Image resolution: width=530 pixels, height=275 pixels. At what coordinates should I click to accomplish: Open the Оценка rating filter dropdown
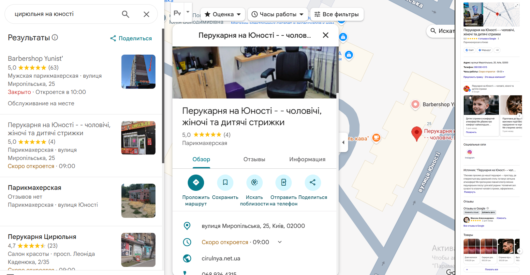point(223,14)
